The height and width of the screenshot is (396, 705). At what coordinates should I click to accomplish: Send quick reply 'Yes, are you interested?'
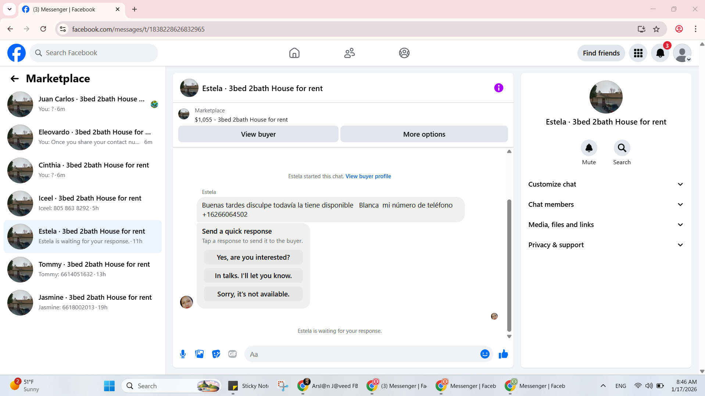253,258
